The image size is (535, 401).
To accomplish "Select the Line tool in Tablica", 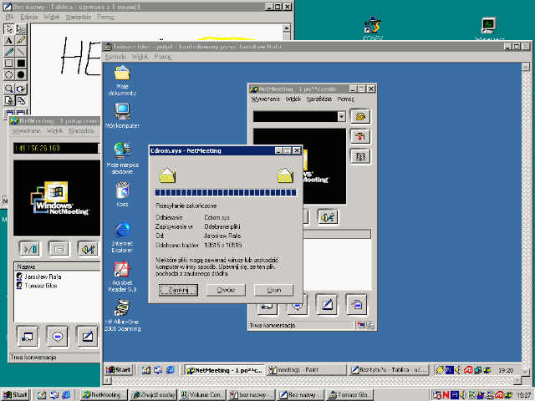I will coord(21,52).
